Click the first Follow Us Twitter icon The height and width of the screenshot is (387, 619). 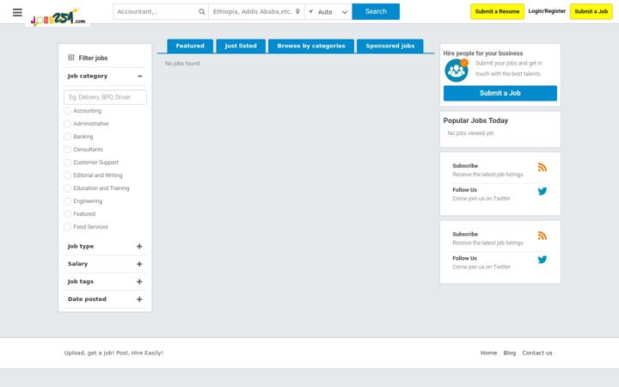point(542,191)
